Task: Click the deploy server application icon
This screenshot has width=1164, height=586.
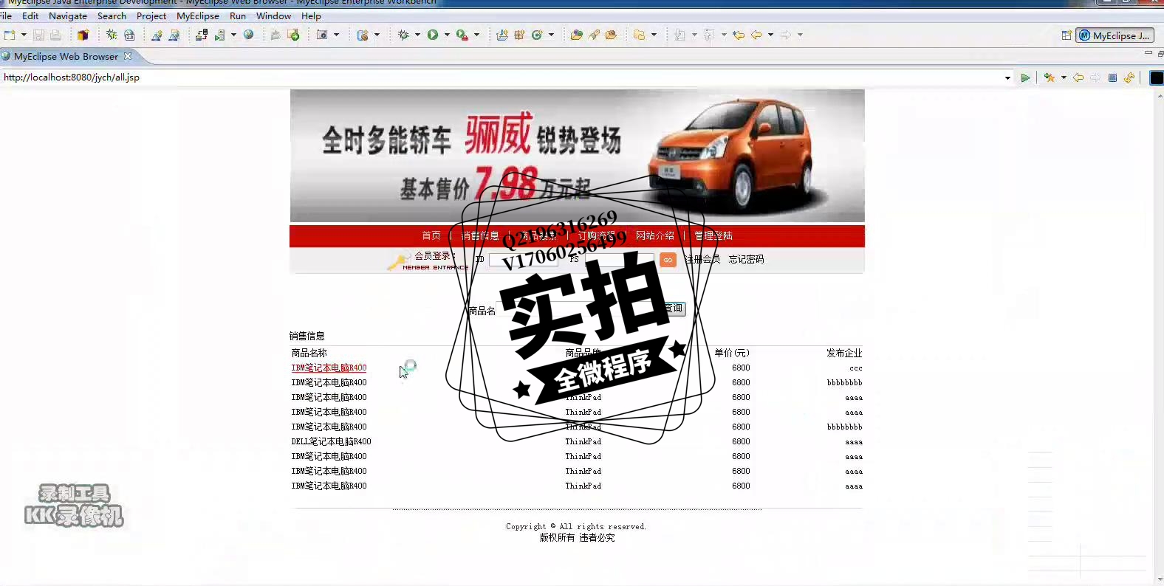Action: (201, 35)
